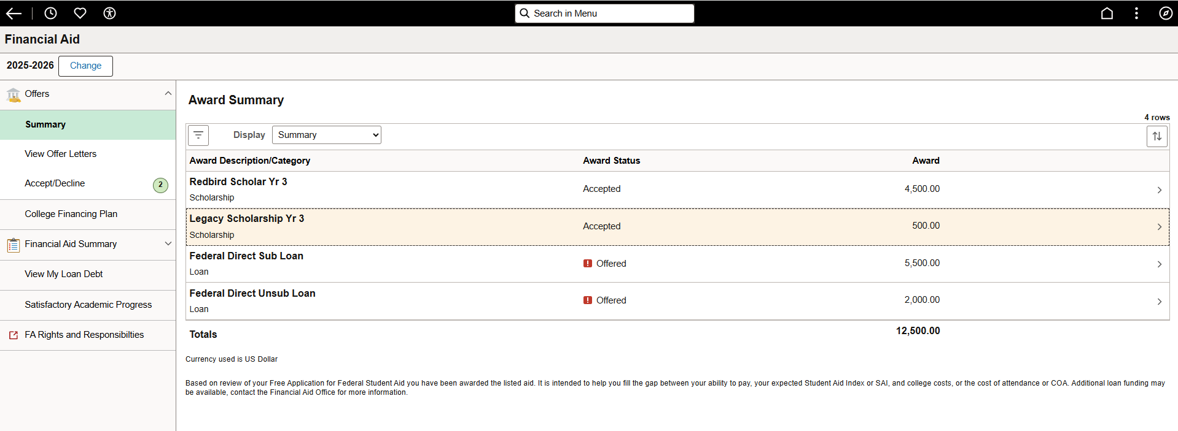
Task: Click Offered status for Sub Loan
Action: pos(611,264)
